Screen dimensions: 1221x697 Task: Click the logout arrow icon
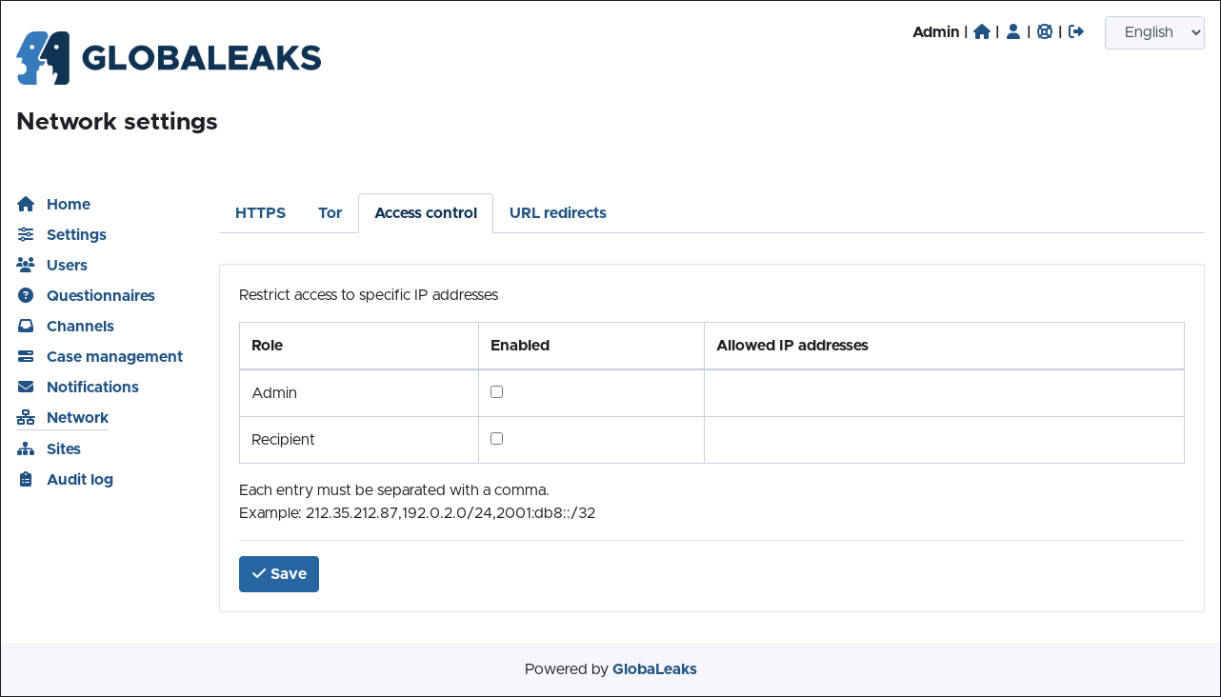(1076, 31)
